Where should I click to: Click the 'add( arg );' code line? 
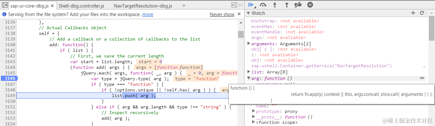(x=116, y=118)
